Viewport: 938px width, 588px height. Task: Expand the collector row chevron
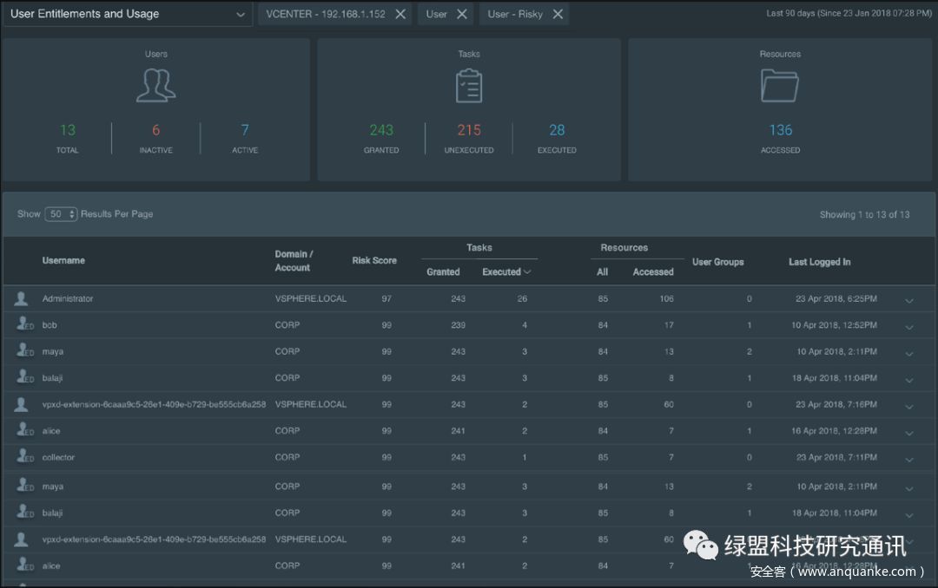909,460
